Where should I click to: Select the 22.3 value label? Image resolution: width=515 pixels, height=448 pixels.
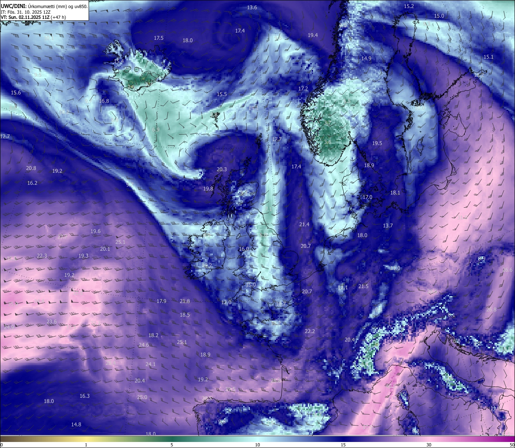point(41,256)
